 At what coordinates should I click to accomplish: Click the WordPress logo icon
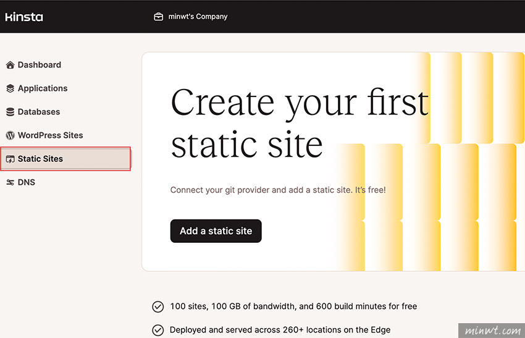click(10, 135)
